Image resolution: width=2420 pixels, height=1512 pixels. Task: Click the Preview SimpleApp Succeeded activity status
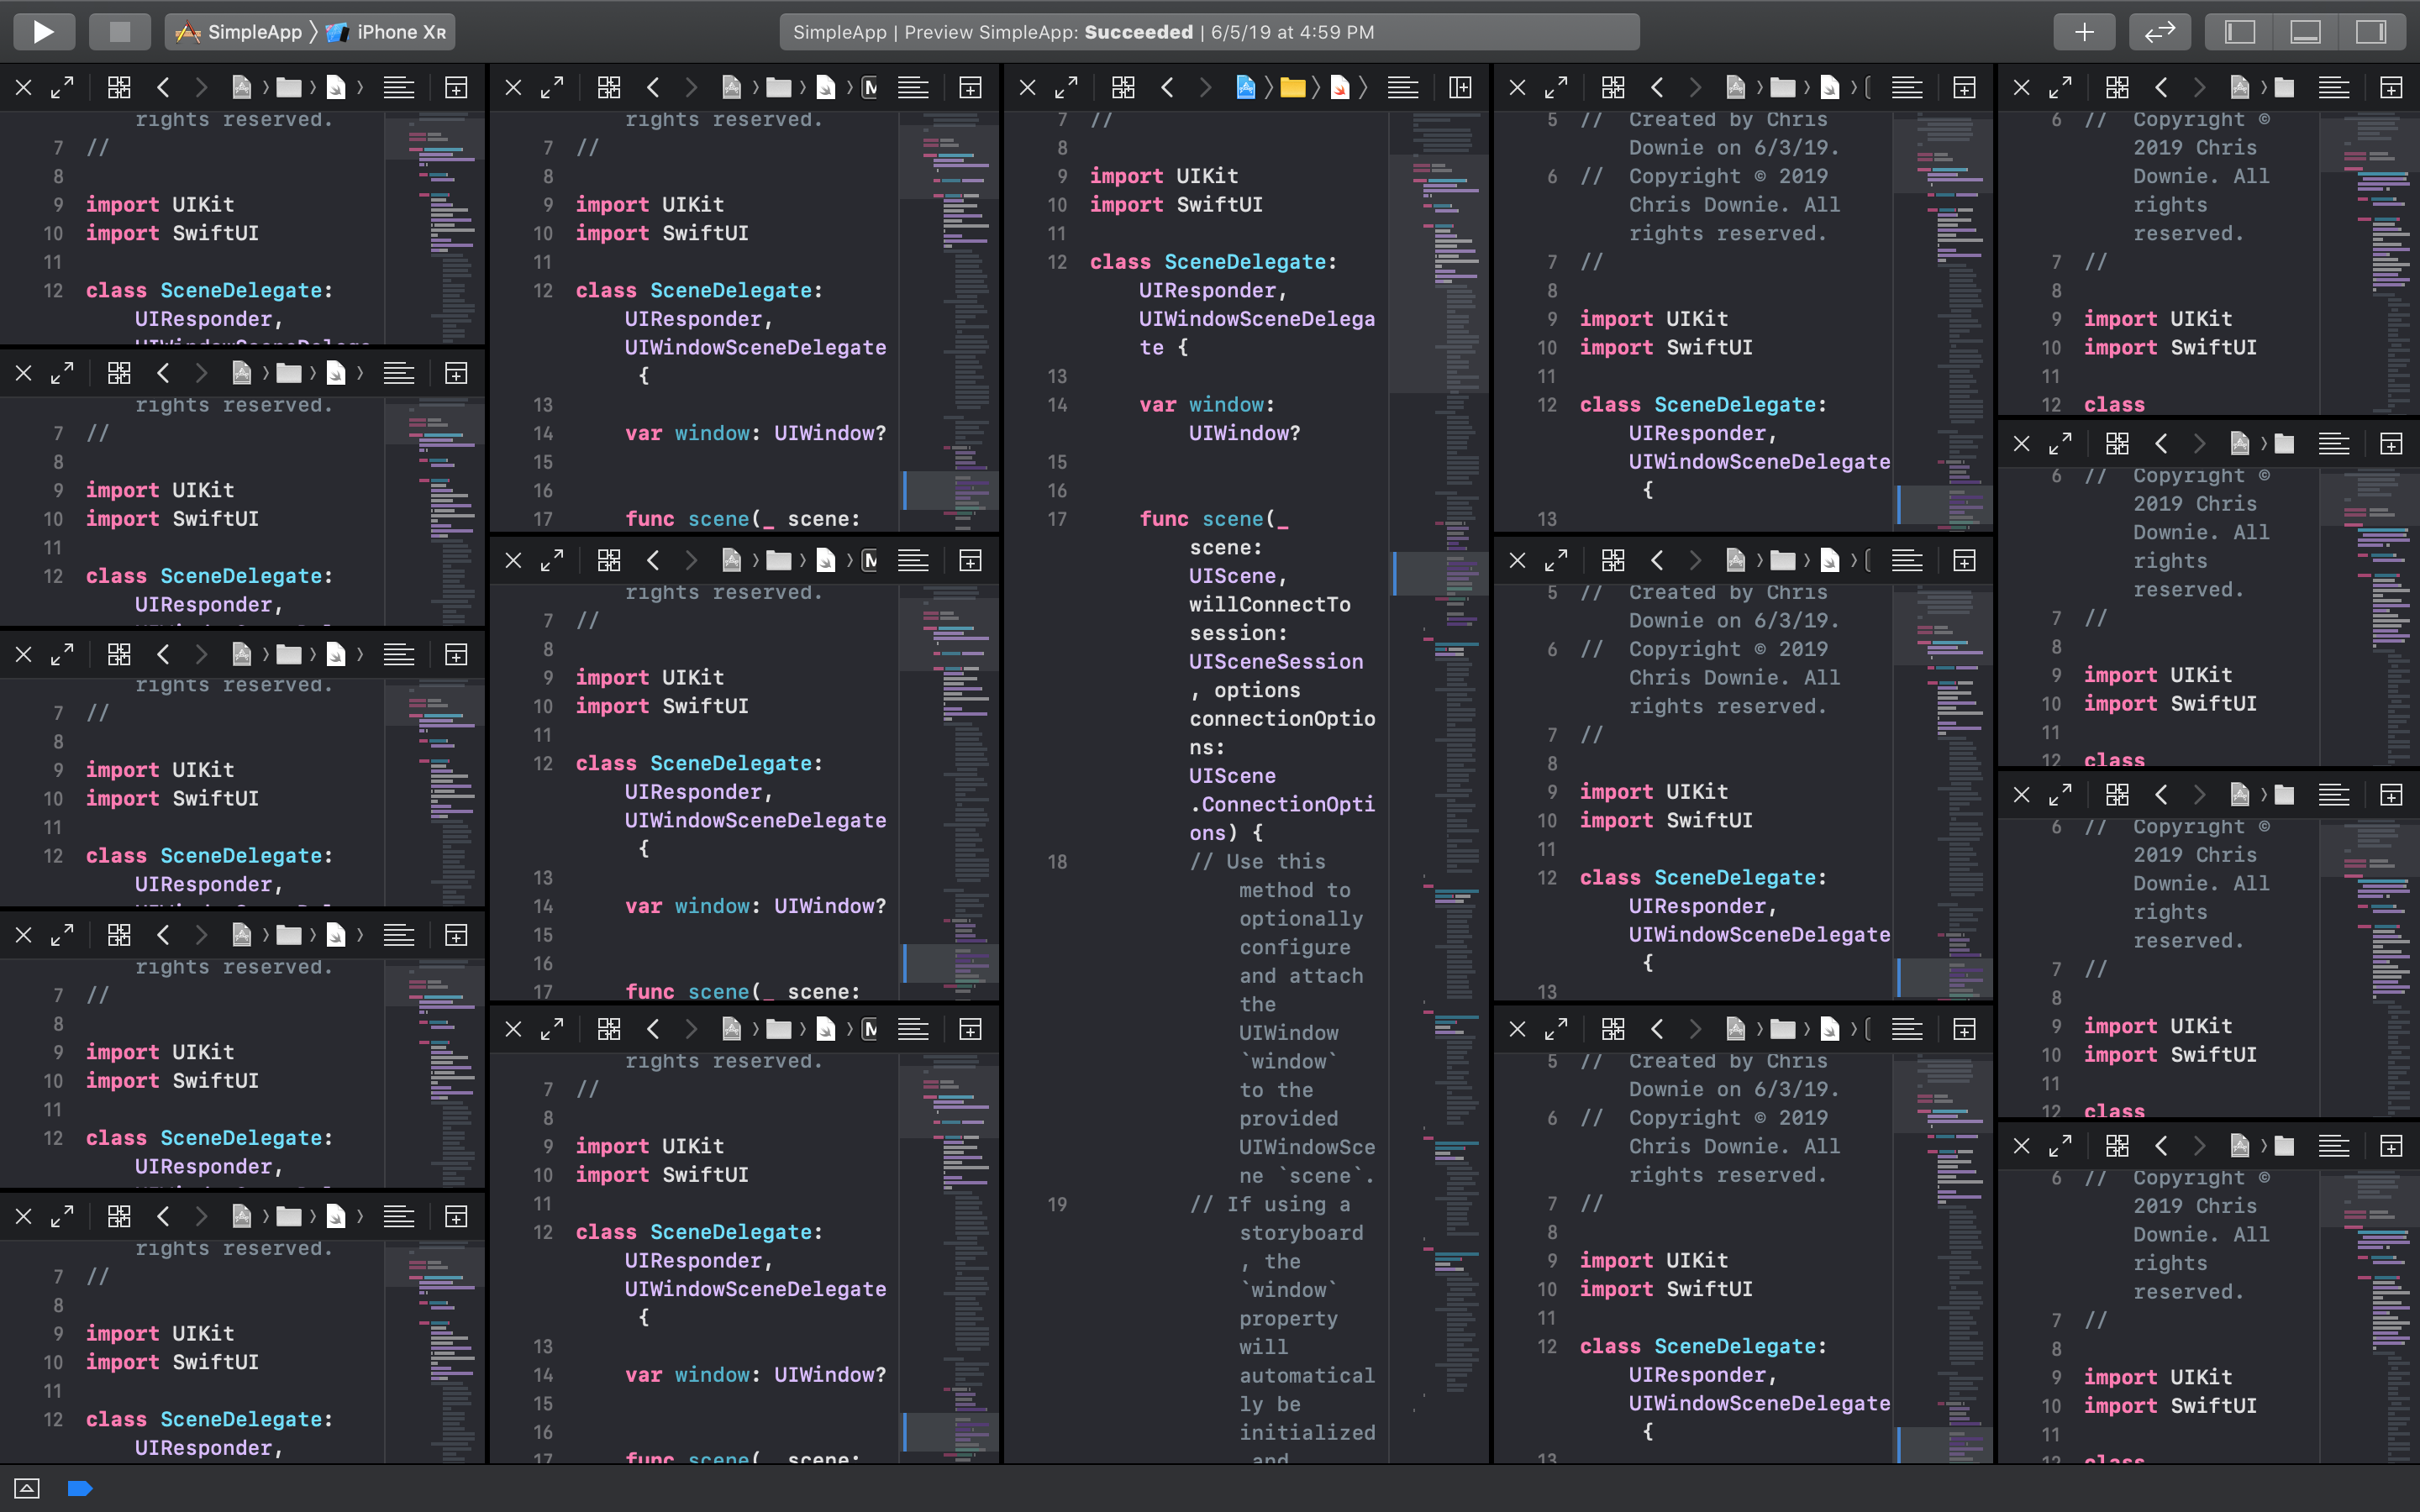1209,32
